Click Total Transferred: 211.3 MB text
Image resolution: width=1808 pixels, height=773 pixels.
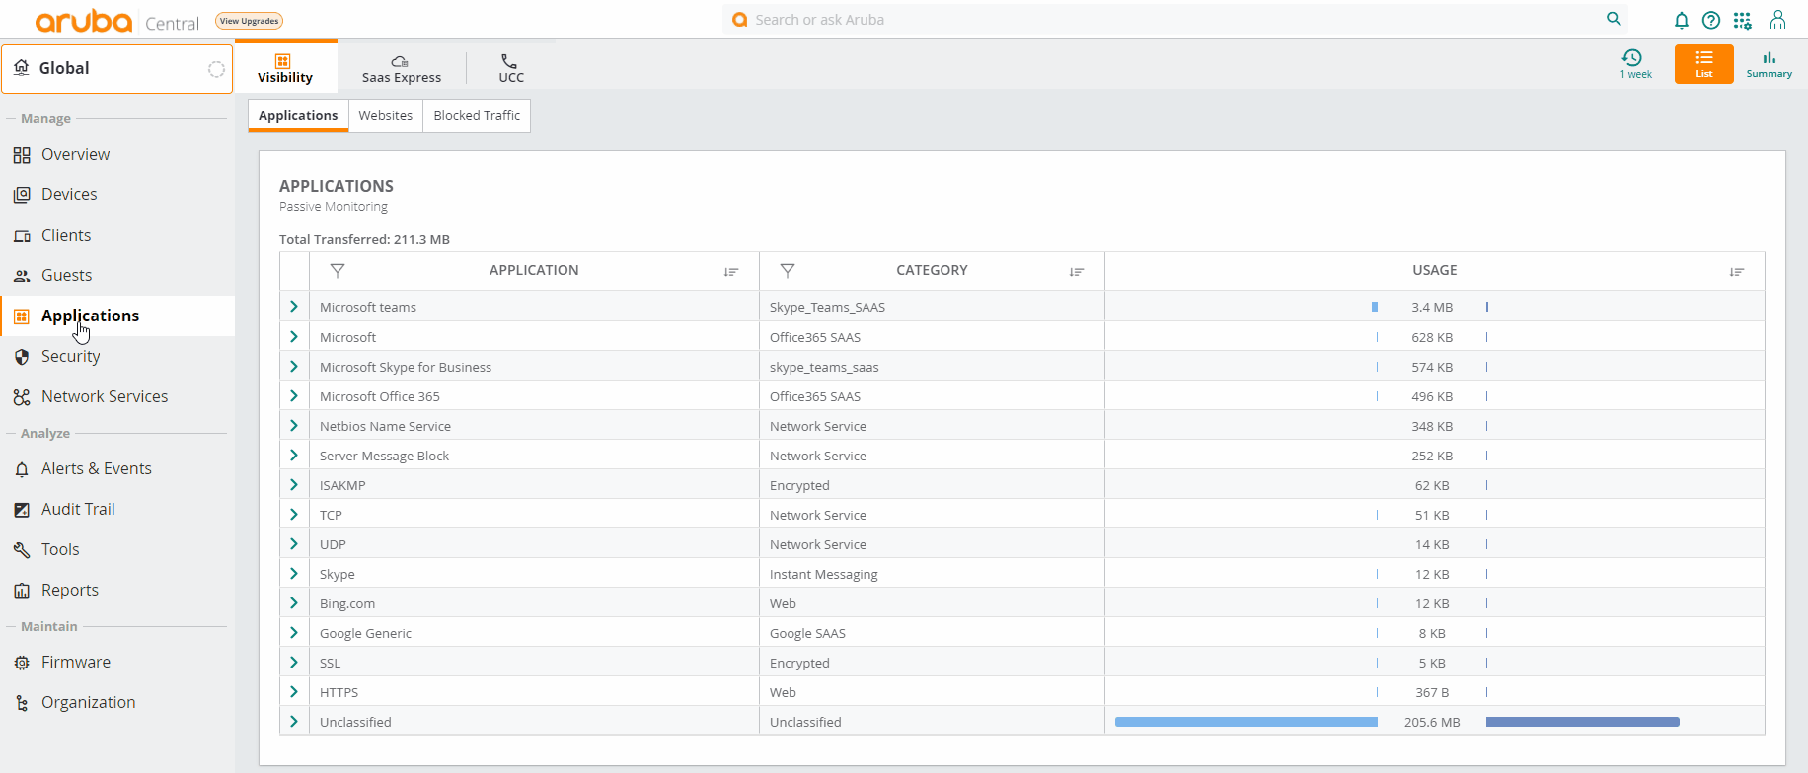tap(364, 240)
